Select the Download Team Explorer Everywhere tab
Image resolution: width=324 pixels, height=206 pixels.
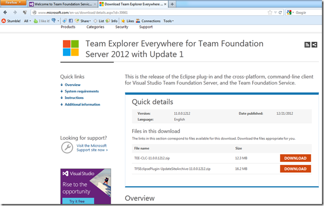(132, 4)
